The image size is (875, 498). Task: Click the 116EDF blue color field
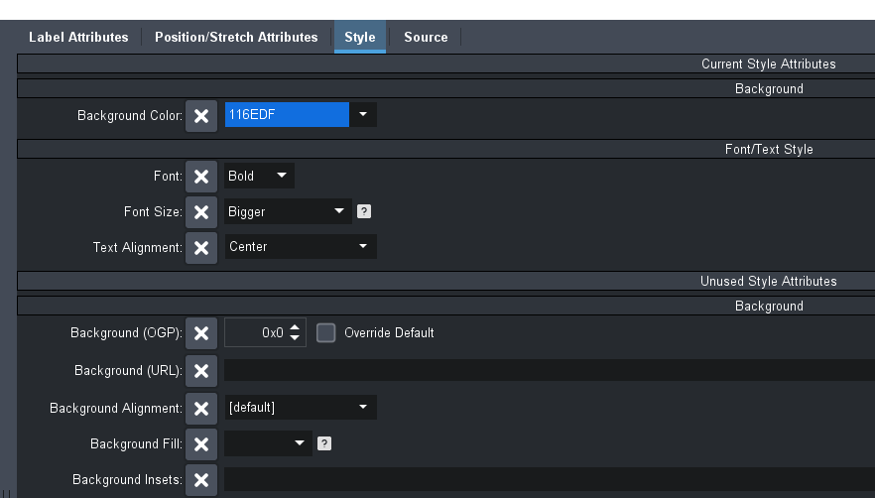click(287, 115)
